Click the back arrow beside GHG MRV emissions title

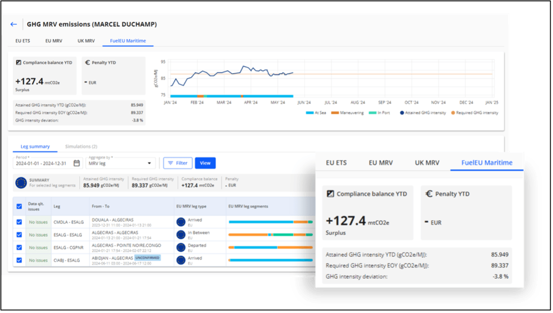point(13,25)
